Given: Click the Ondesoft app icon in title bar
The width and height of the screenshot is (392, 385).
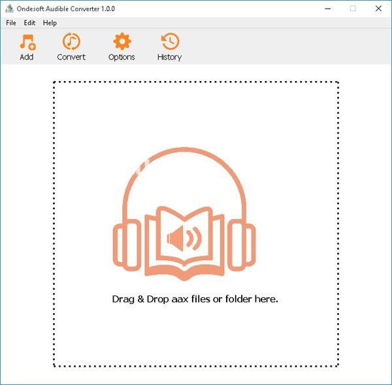Looking at the screenshot, I should click(x=10, y=8).
